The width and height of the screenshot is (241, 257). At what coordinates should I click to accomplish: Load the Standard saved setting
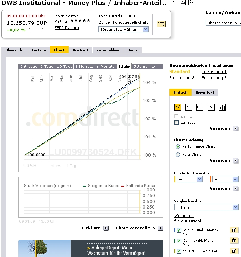click(x=179, y=71)
